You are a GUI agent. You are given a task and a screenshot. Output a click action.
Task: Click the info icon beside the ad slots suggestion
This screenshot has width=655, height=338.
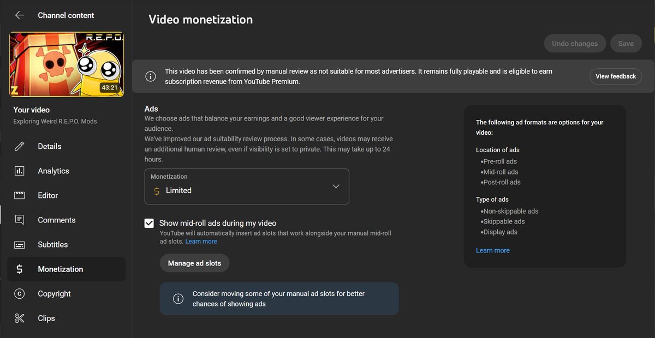178,298
